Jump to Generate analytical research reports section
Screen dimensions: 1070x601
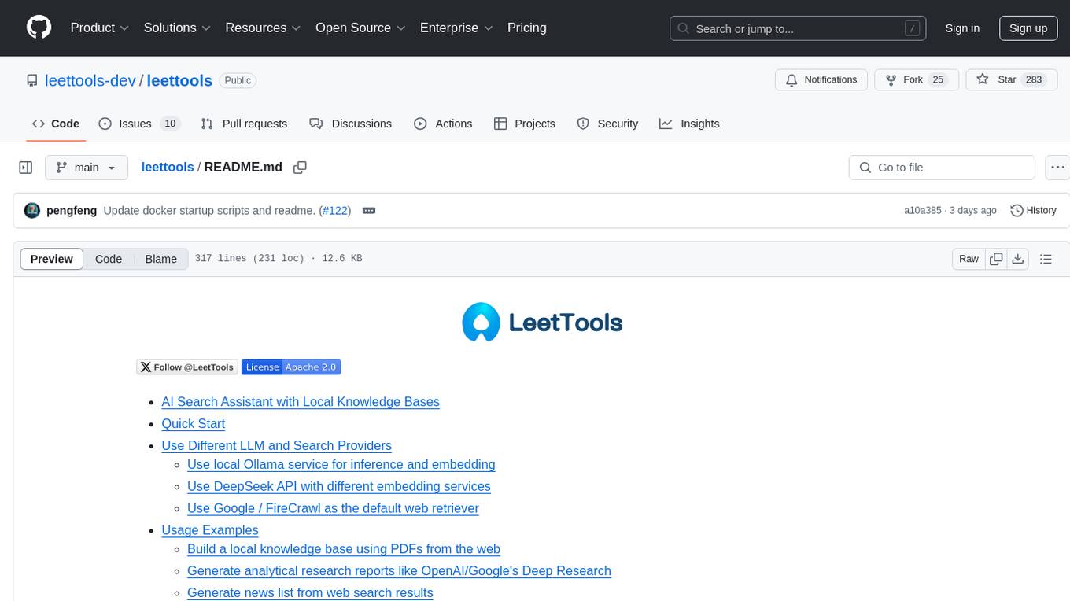(399, 571)
